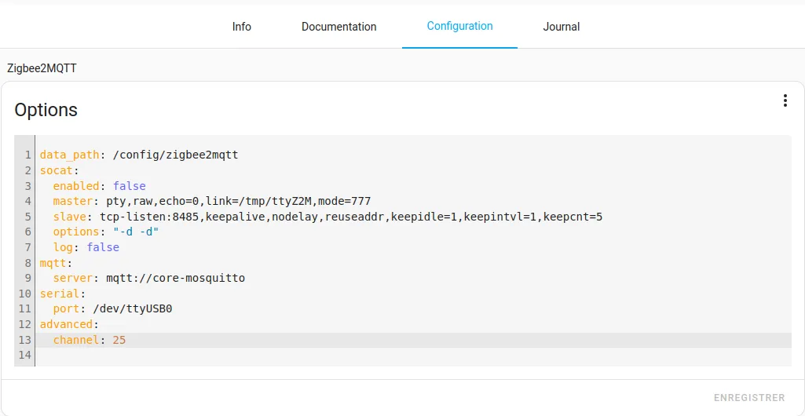Screen dimensions: 805x416
Task: Click line number 1 in the gutter
Action: pyautogui.click(x=27, y=155)
